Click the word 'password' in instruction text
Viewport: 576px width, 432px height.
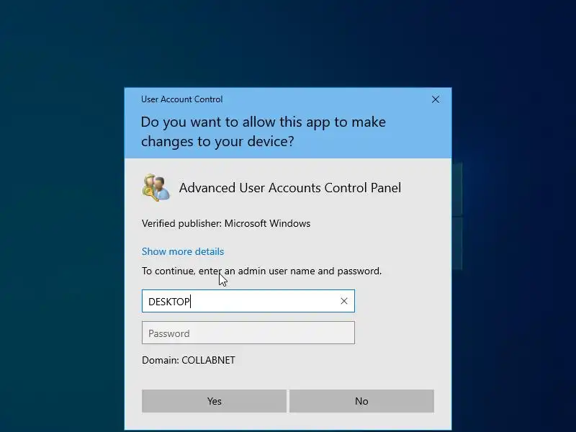(359, 271)
